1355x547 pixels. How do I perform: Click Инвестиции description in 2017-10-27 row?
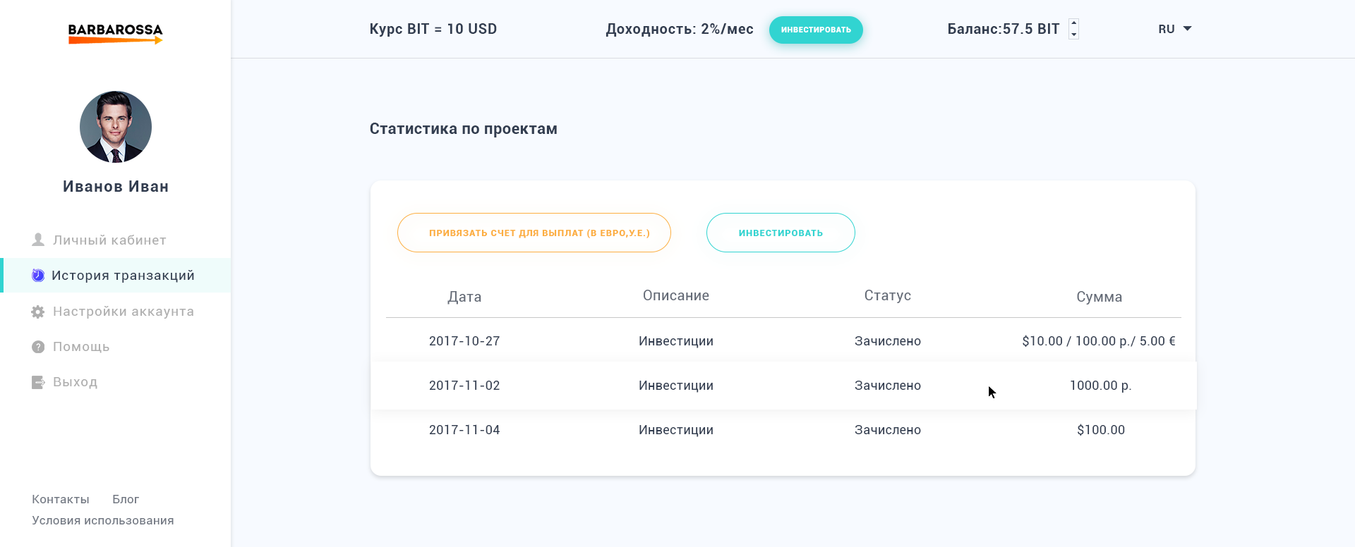[x=676, y=341]
